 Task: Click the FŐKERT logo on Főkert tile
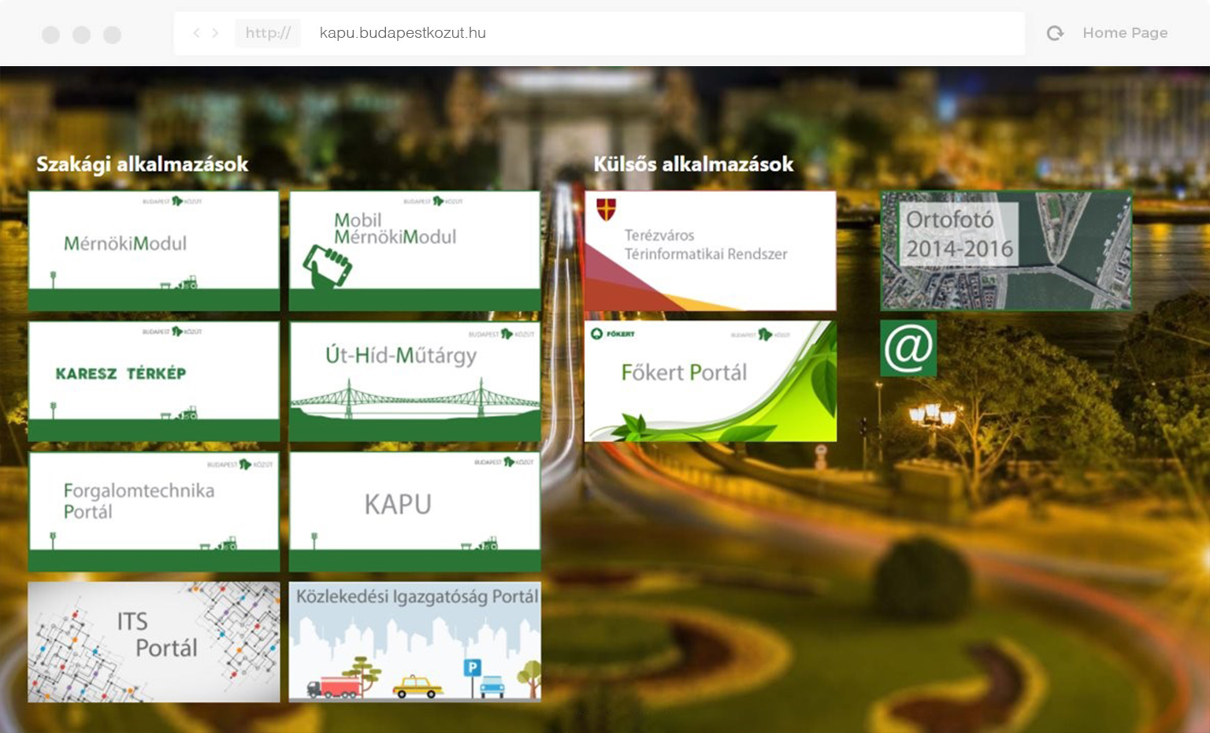click(613, 334)
